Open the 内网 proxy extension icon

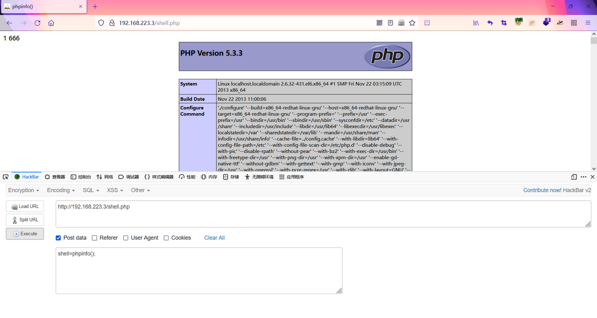(518, 21)
